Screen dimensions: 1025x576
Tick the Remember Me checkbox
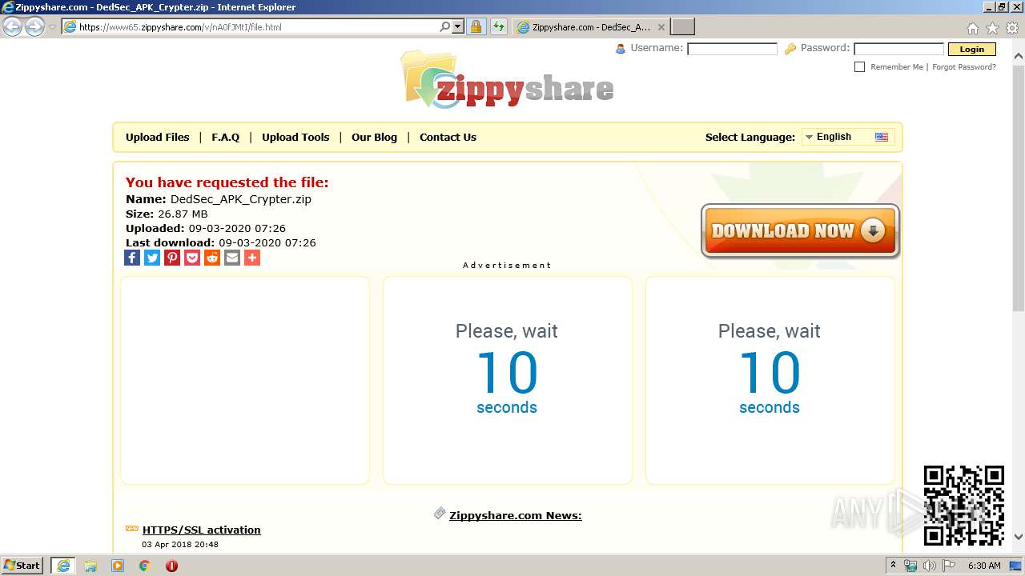point(860,67)
